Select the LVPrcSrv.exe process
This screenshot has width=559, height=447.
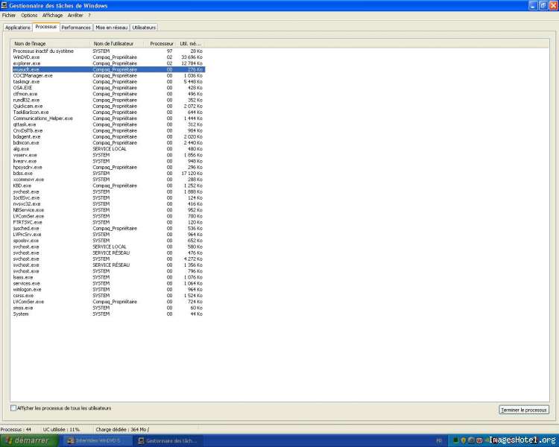point(108,235)
